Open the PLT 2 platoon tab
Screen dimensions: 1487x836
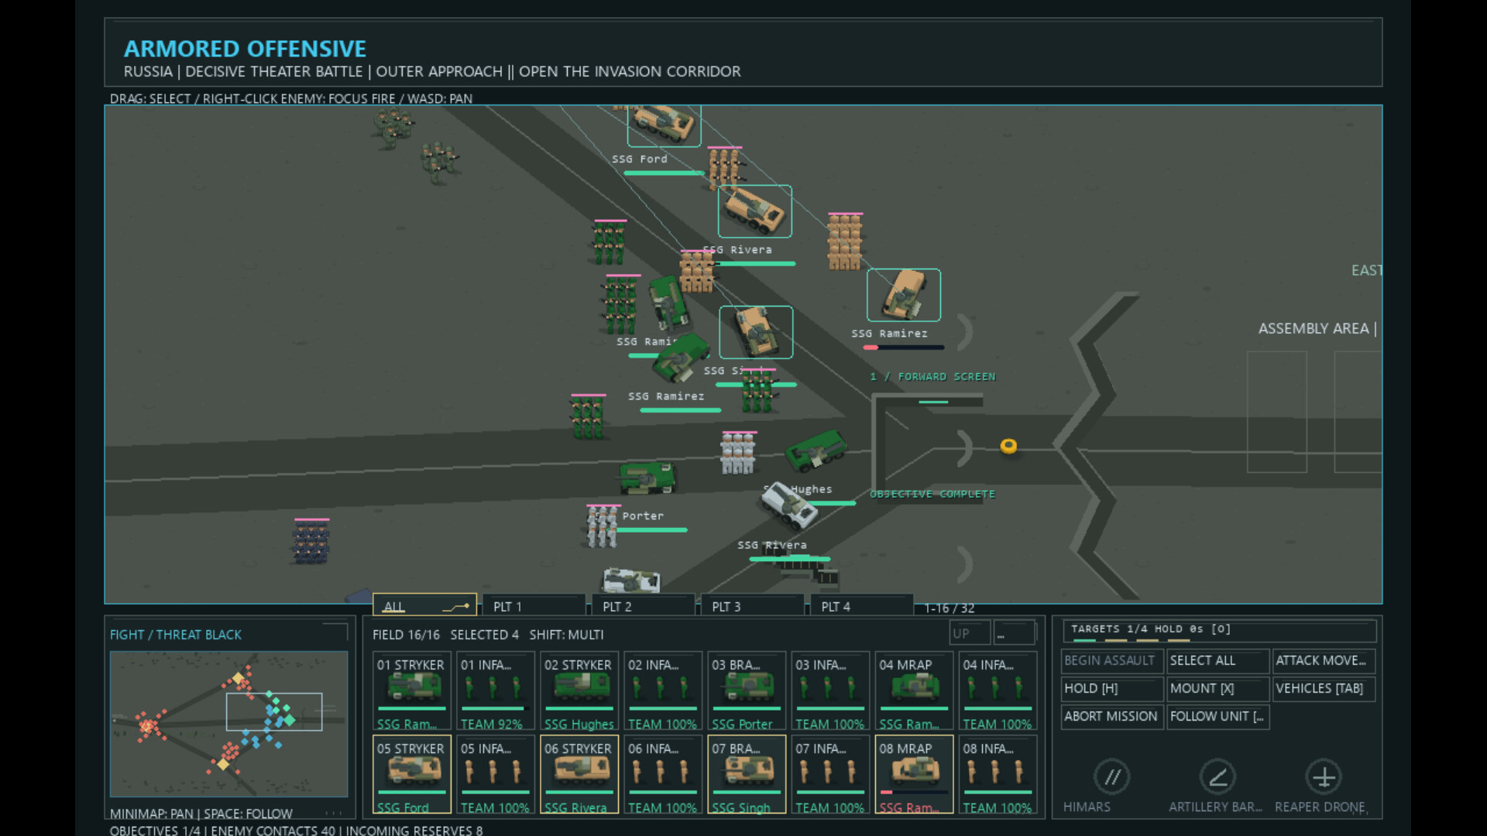point(643,606)
